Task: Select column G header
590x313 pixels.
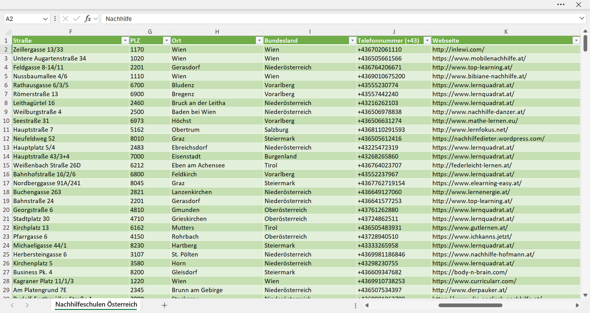Action: [x=150, y=32]
